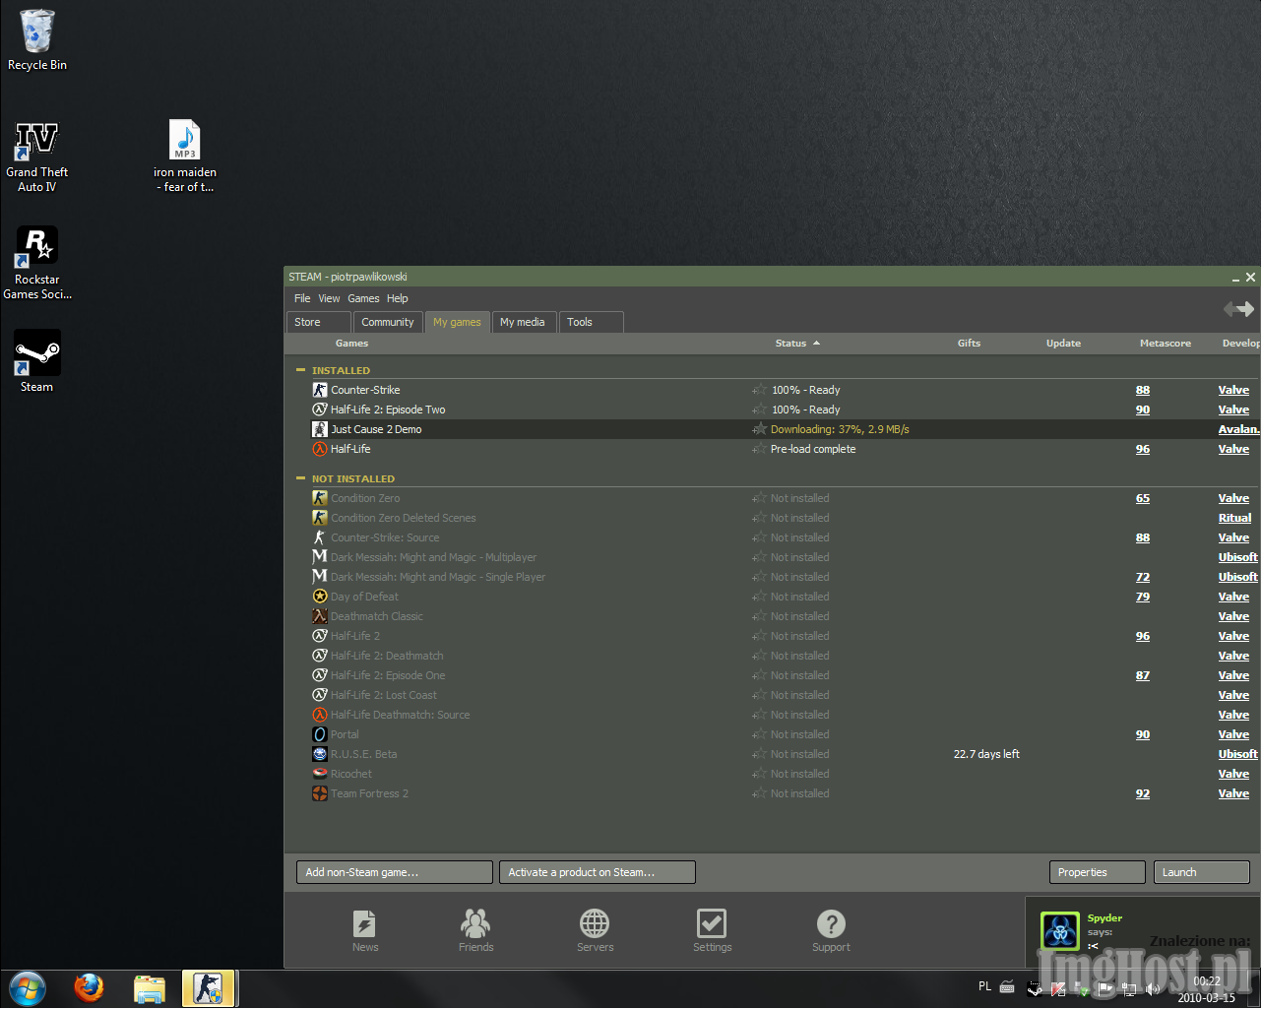Toggle the favorite star for Half-Life 2
The height and width of the screenshot is (1009, 1262).
click(x=759, y=636)
